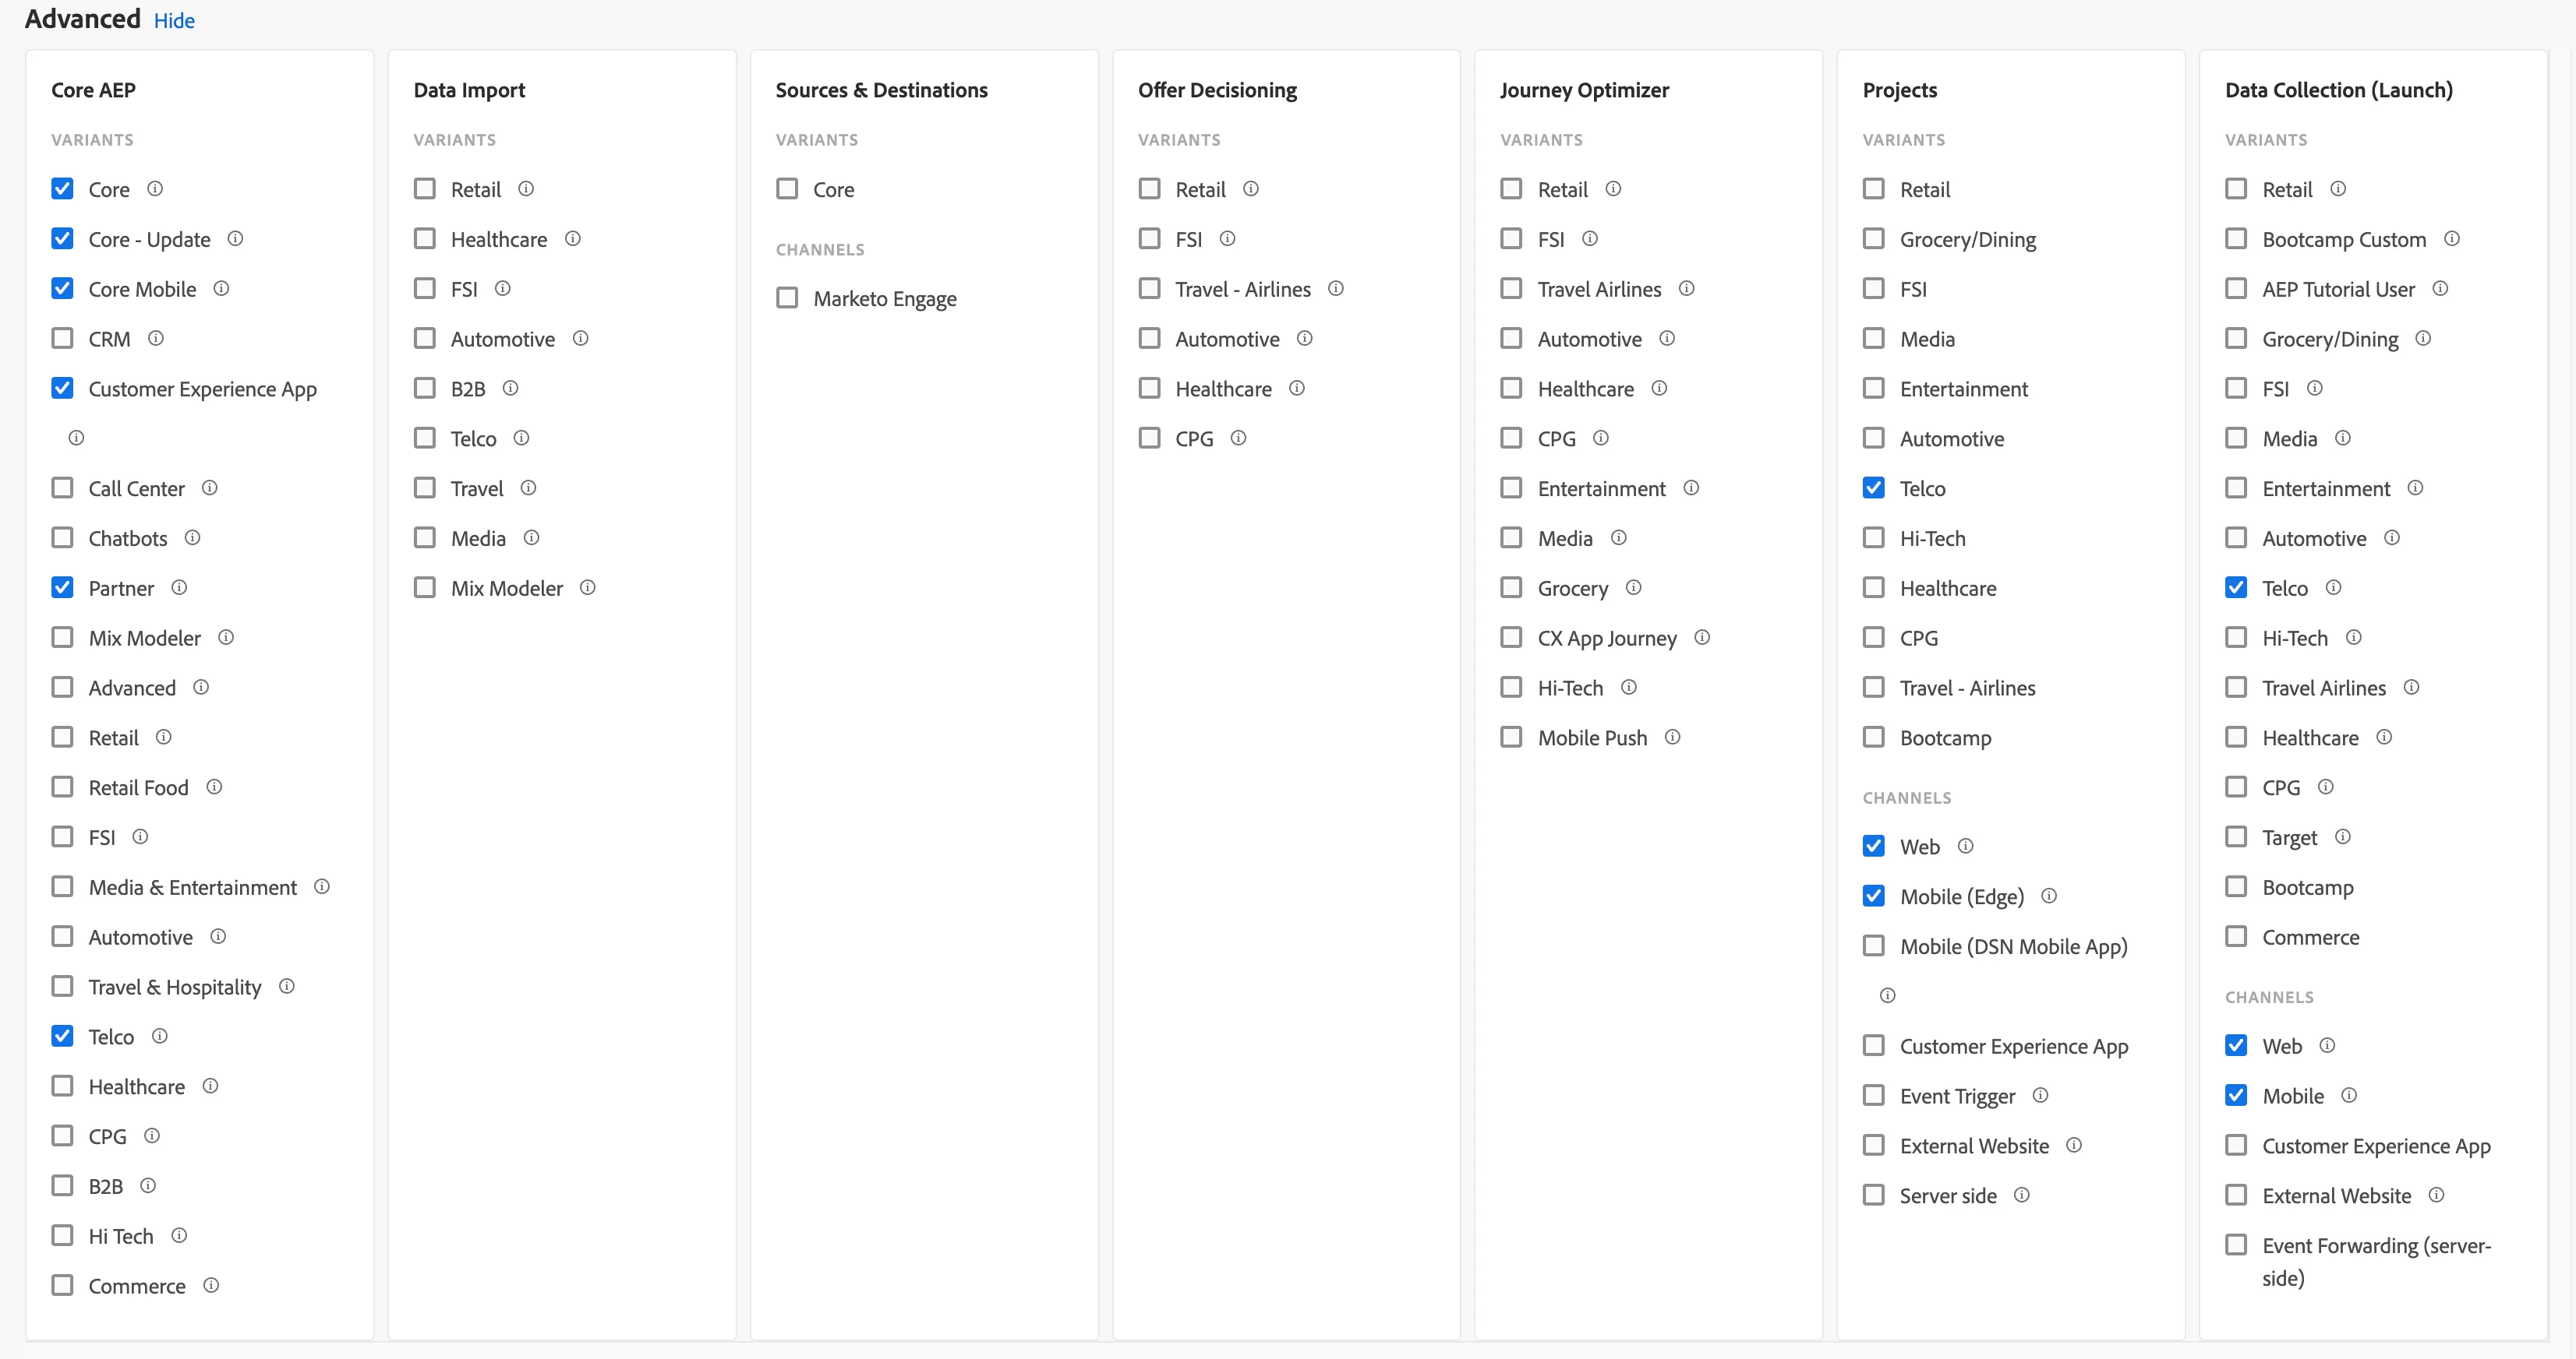This screenshot has width=2576, height=1359.
Task: Click the "Retail Food" label in Core AEP
Action: point(138,787)
